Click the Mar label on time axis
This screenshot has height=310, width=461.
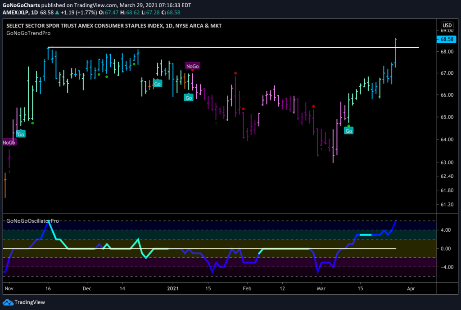[321, 288]
